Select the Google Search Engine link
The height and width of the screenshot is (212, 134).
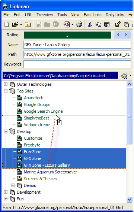point(43,111)
